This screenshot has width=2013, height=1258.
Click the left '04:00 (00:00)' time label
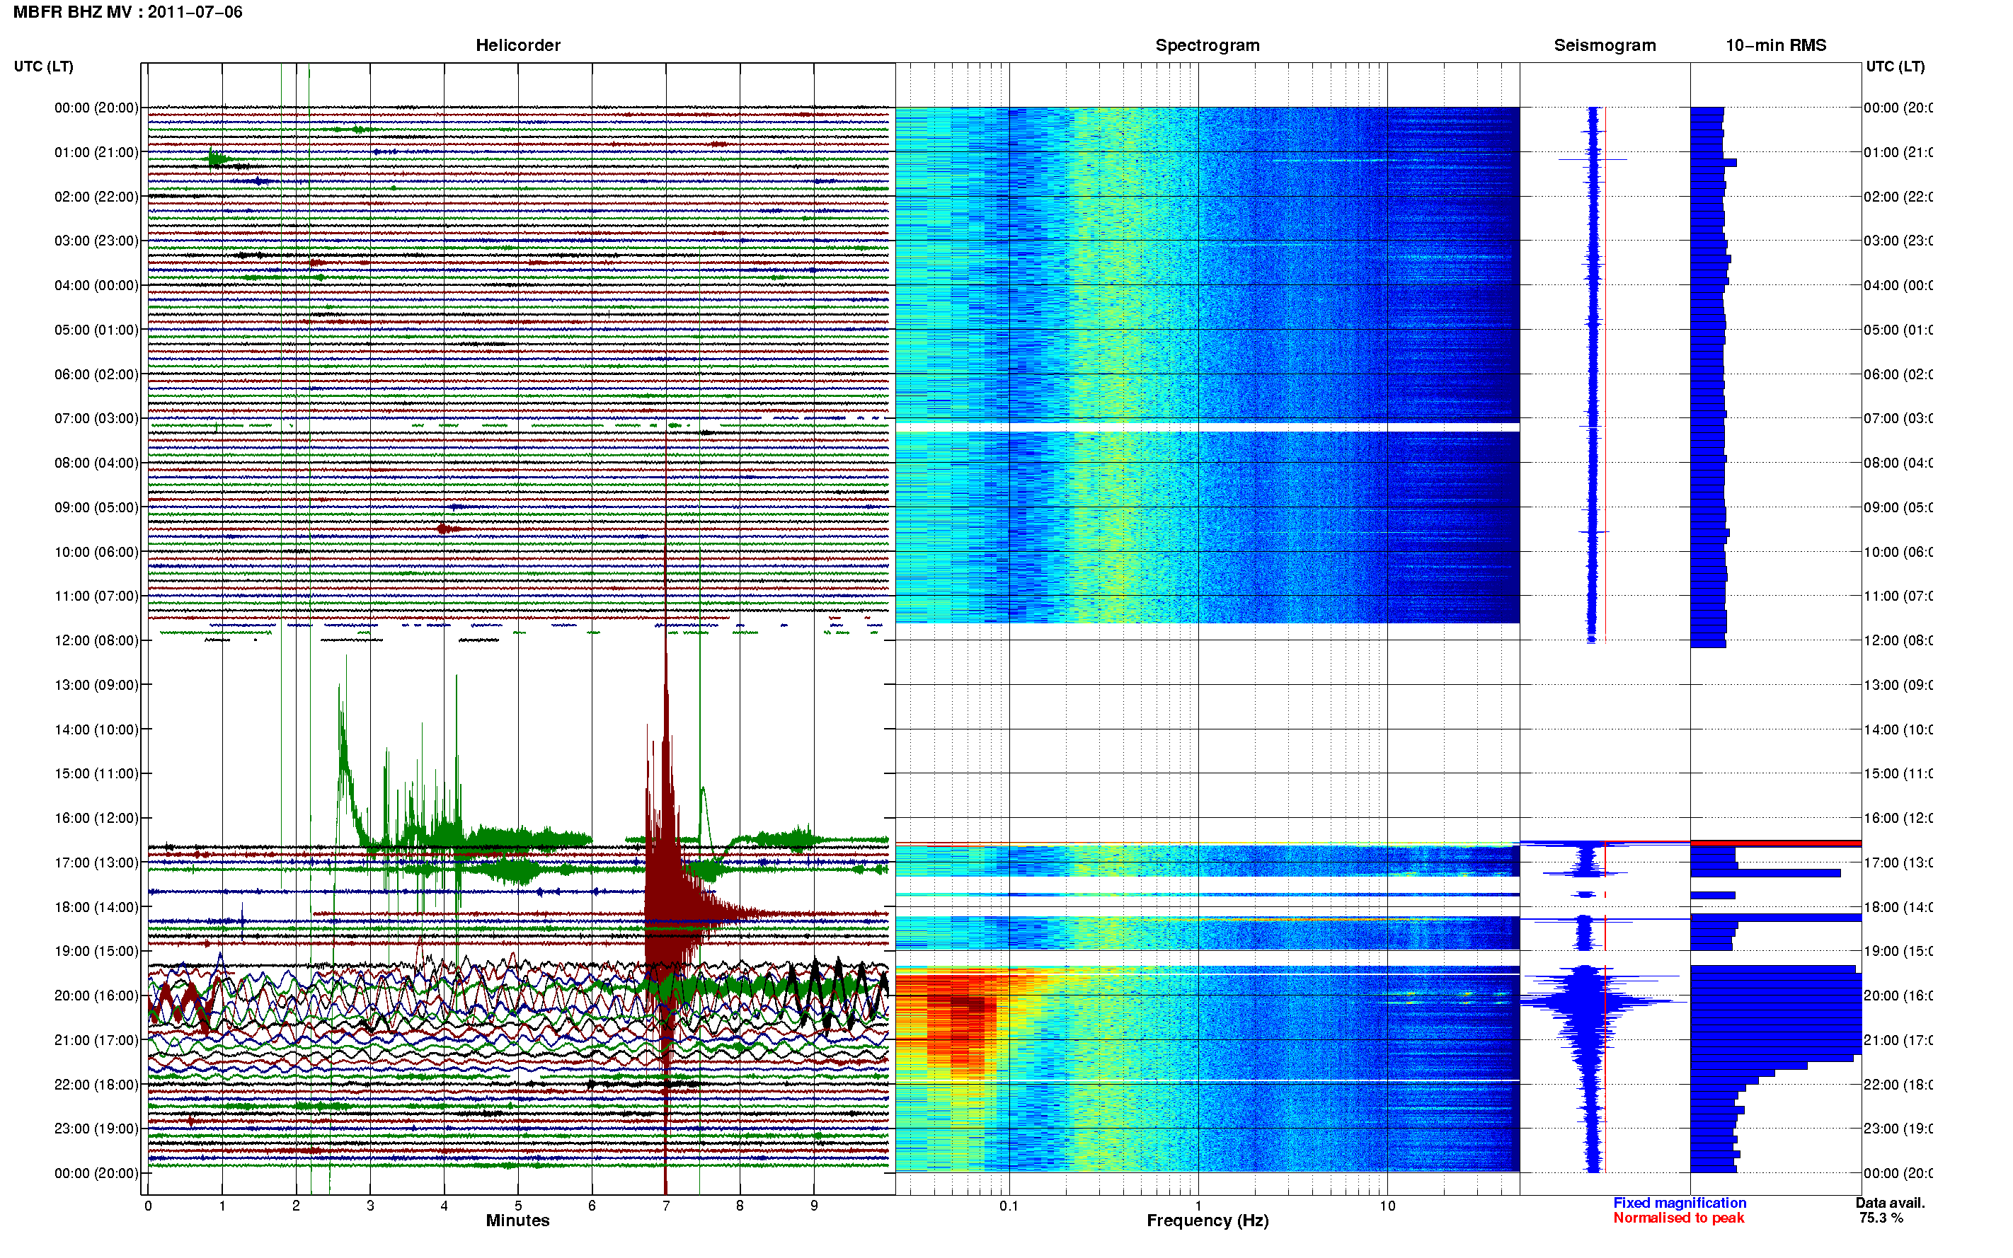[96, 285]
